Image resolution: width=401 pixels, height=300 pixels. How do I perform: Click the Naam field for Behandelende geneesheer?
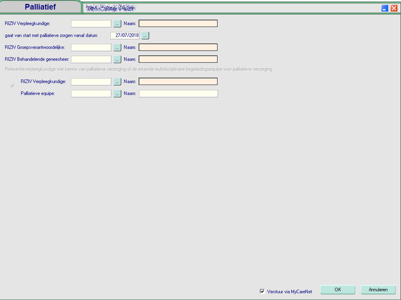coord(178,60)
